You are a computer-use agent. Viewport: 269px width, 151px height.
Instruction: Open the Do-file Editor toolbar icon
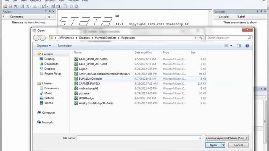coord(44,6)
